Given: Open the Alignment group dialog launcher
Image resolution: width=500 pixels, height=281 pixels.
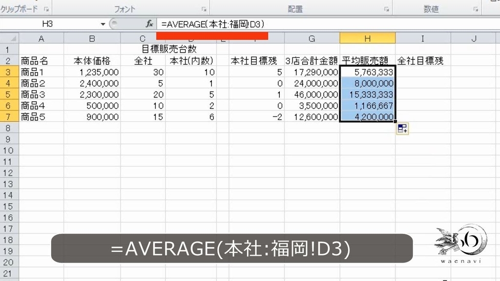Looking at the screenshot, I should (387, 10).
